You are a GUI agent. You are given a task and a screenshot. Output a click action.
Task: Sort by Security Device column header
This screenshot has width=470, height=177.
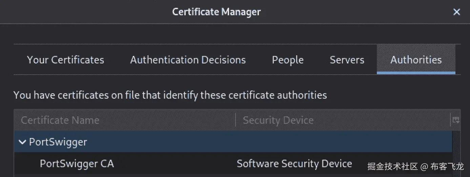click(278, 120)
